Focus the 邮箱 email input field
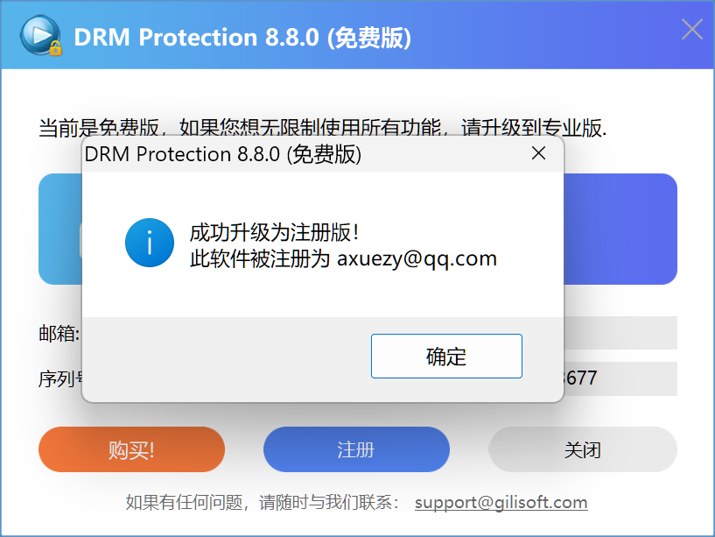The image size is (715, 537). pos(620,333)
